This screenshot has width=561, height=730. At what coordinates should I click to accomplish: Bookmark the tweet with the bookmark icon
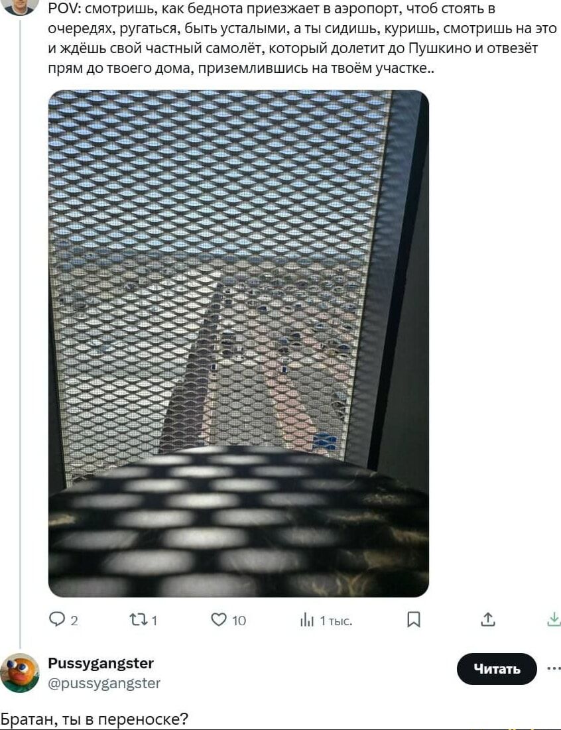pos(413,620)
